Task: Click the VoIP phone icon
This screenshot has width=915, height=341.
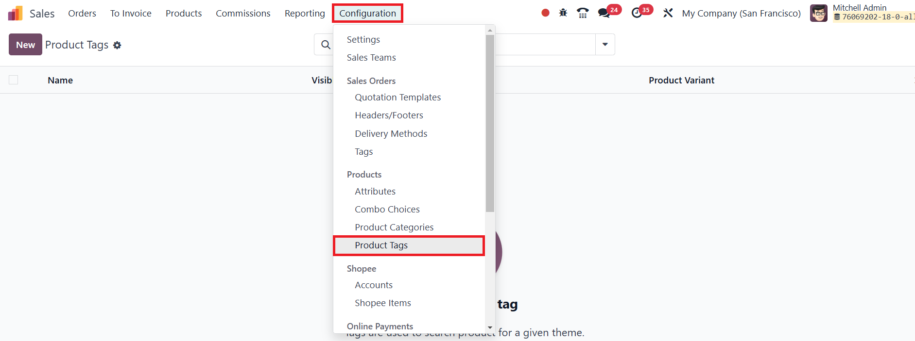Action: 583,13
